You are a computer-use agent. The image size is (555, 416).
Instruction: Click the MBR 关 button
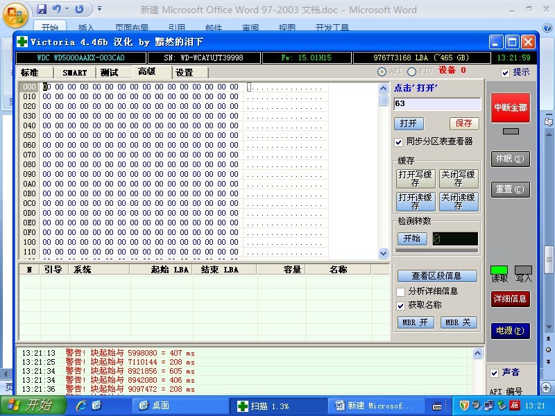click(459, 322)
